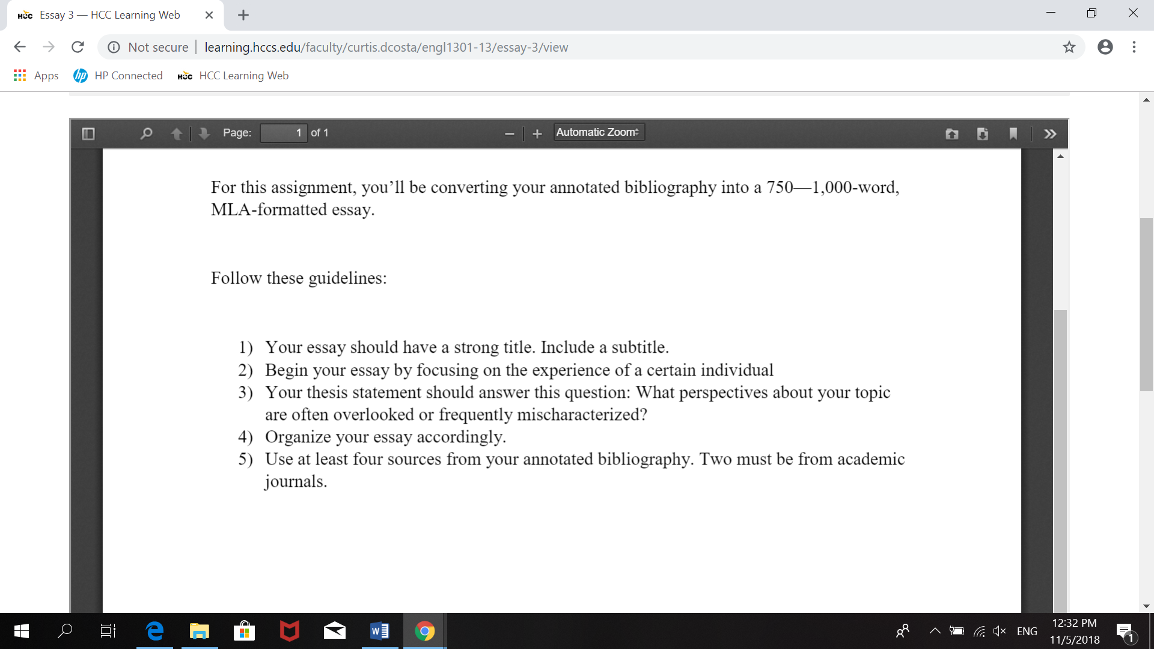
Task: Open the Chrome profile menu
Action: coord(1105,47)
